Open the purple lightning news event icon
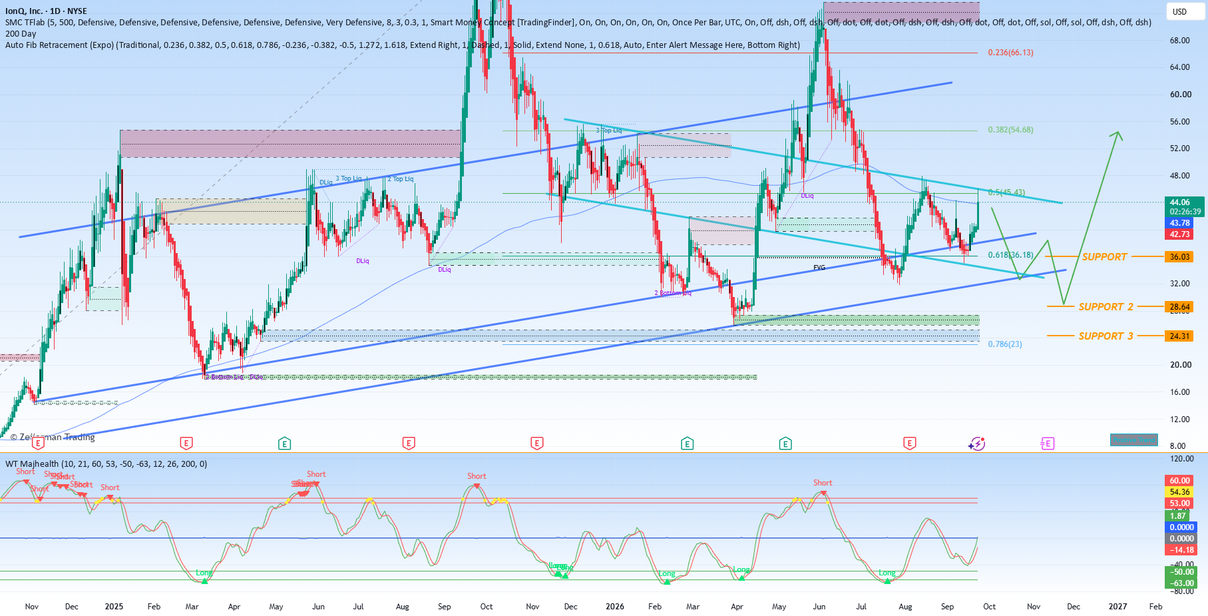This screenshot has height=616, width=1208. point(976,444)
